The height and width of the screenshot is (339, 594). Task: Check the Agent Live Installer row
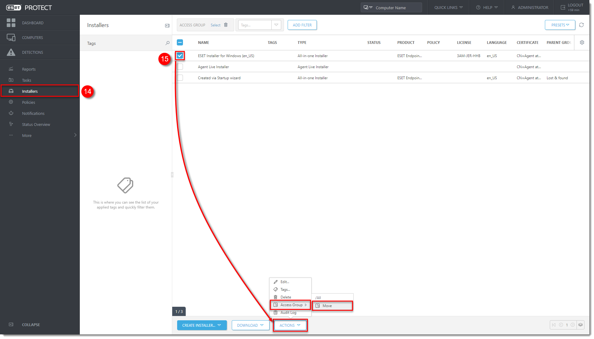[x=180, y=67]
